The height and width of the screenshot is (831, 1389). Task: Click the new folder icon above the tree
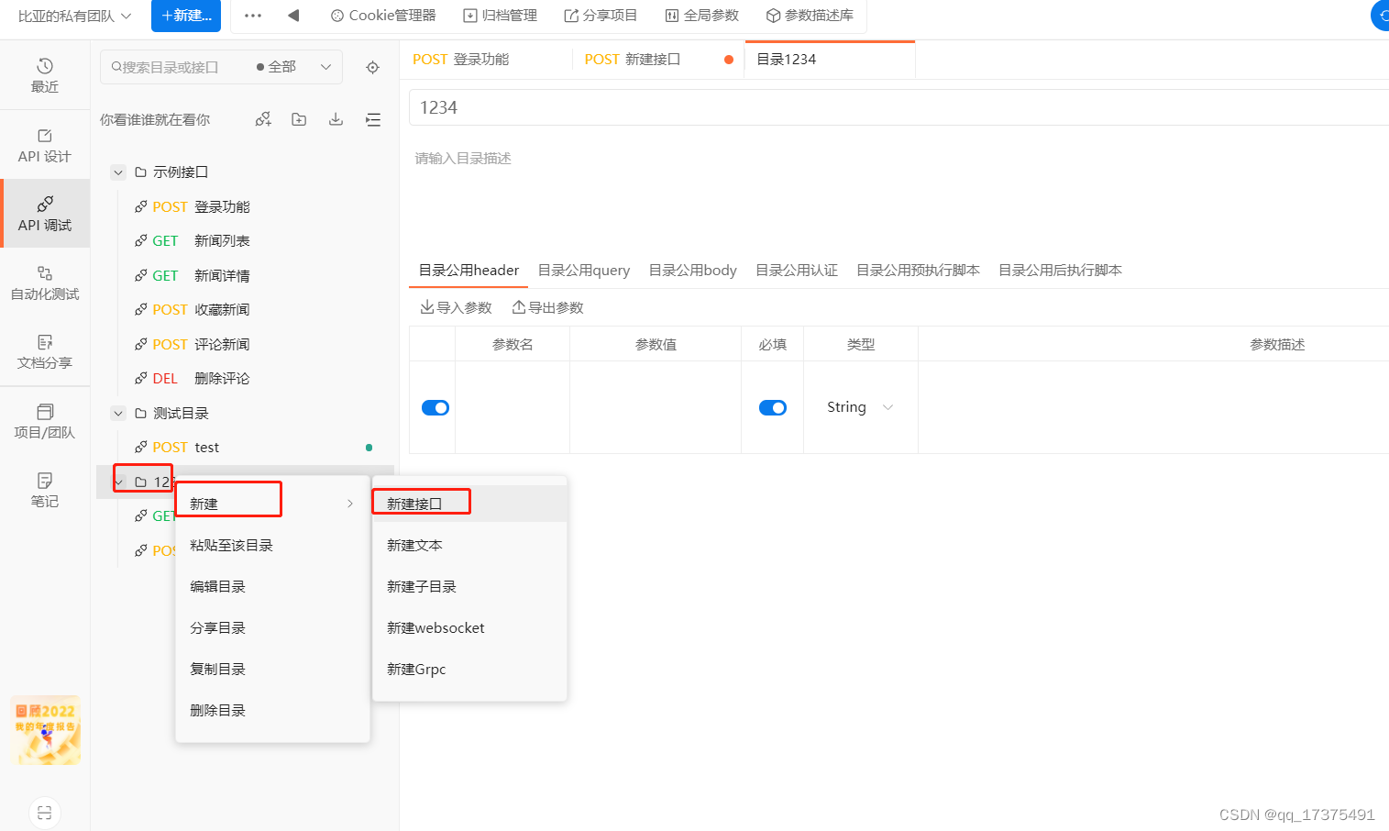pyautogui.click(x=298, y=118)
